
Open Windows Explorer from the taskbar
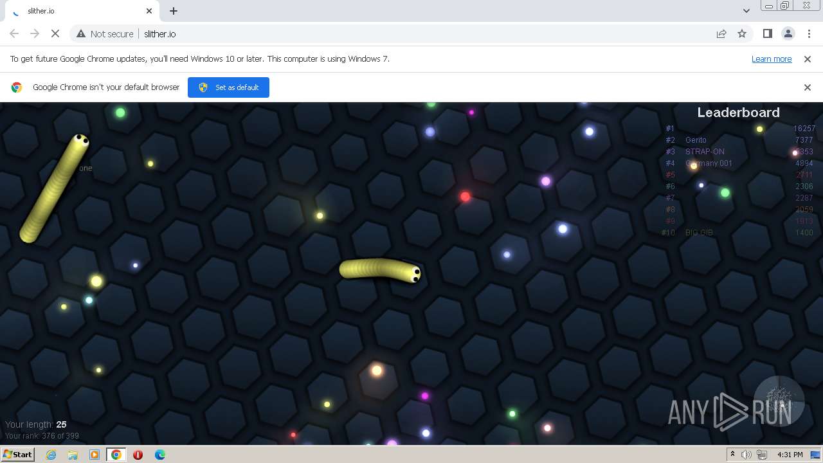click(x=73, y=455)
